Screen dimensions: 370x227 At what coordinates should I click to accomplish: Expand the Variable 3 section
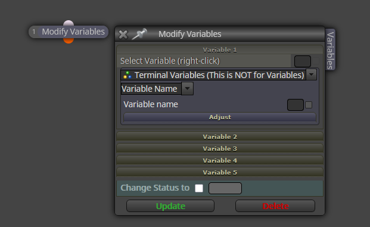tap(220, 148)
